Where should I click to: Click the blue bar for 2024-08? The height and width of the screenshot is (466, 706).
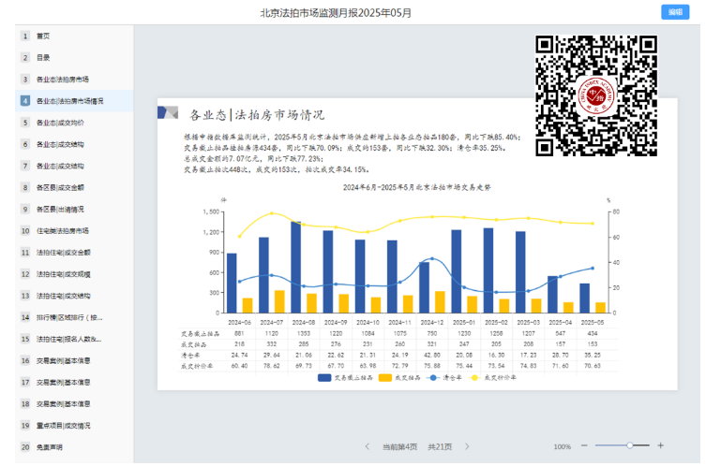296,268
